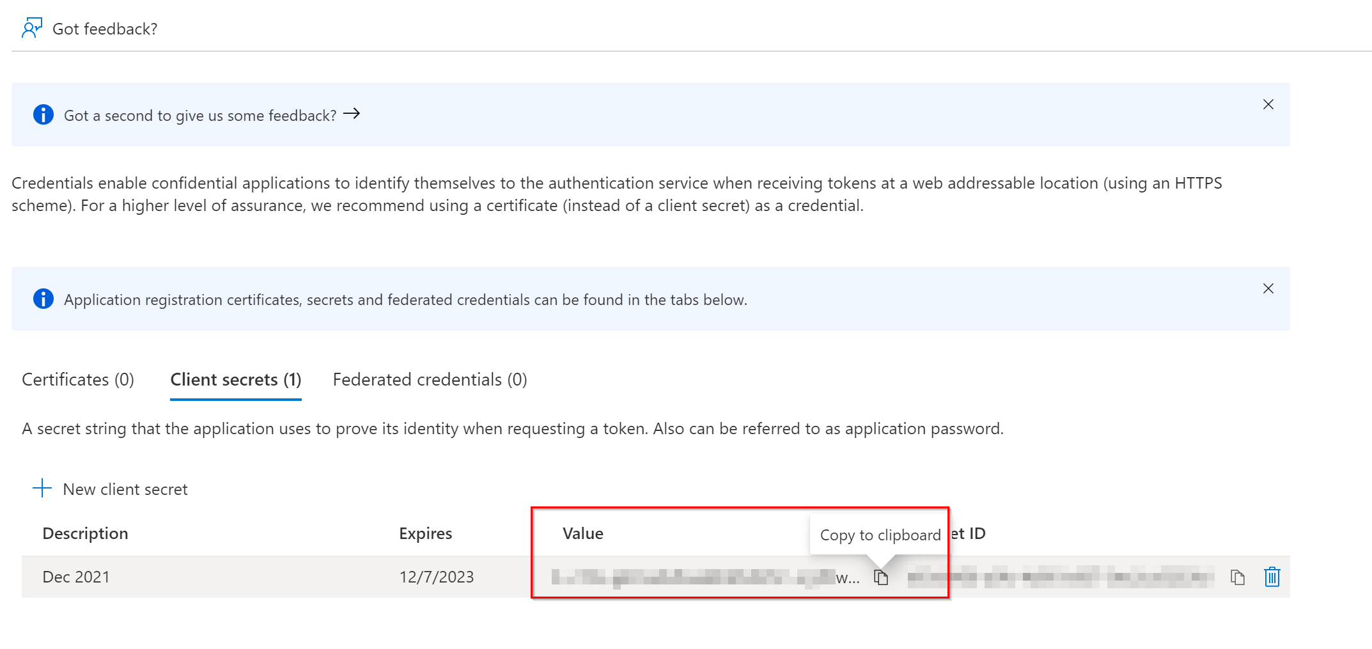Click the blurred secret value text
This screenshot has width=1372, height=649.
tap(705, 577)
